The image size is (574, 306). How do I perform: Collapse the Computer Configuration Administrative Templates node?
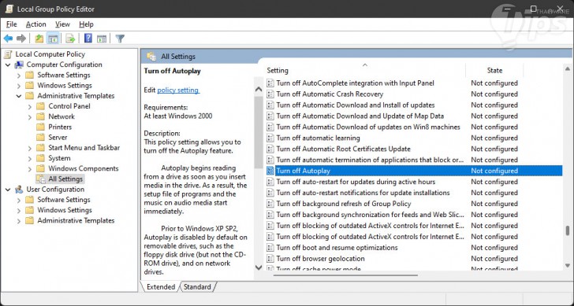pos(19,96)
